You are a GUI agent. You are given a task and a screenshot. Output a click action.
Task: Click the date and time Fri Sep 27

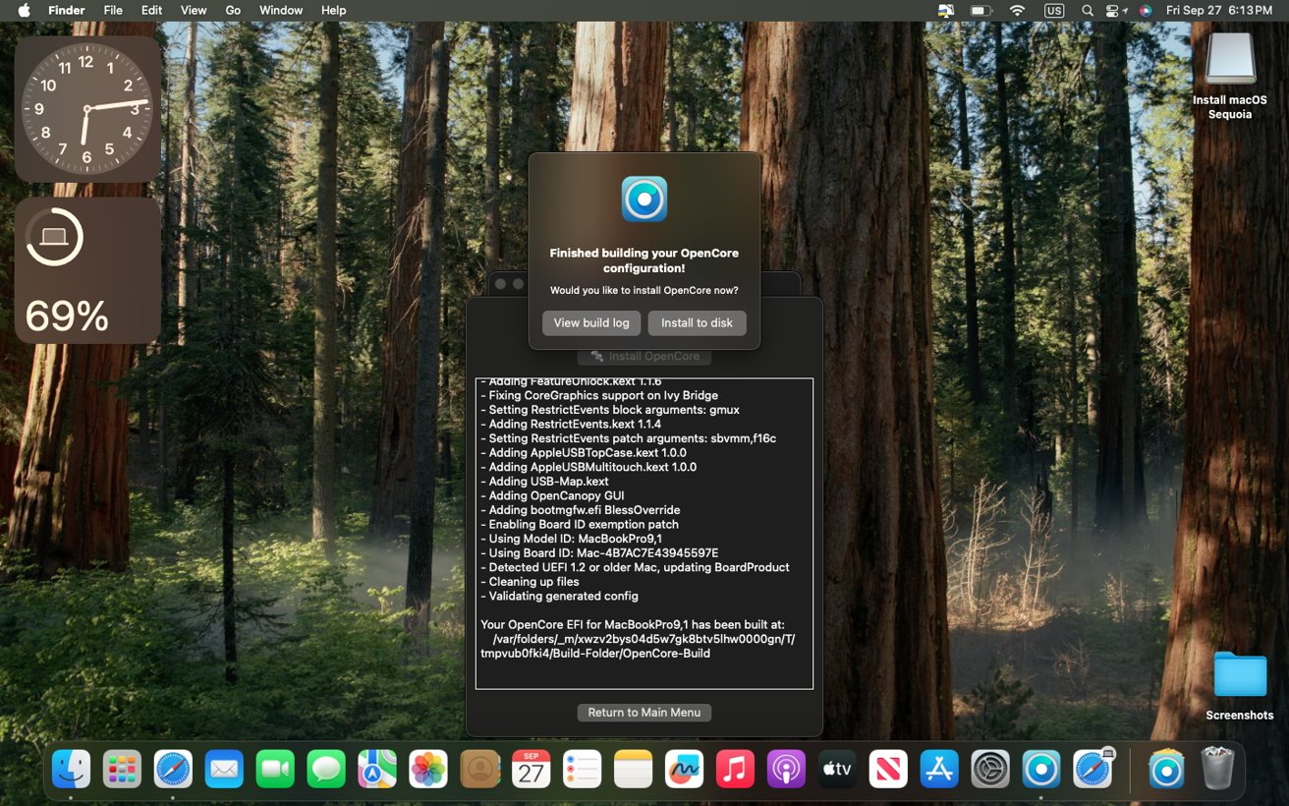click(1221, 10)
